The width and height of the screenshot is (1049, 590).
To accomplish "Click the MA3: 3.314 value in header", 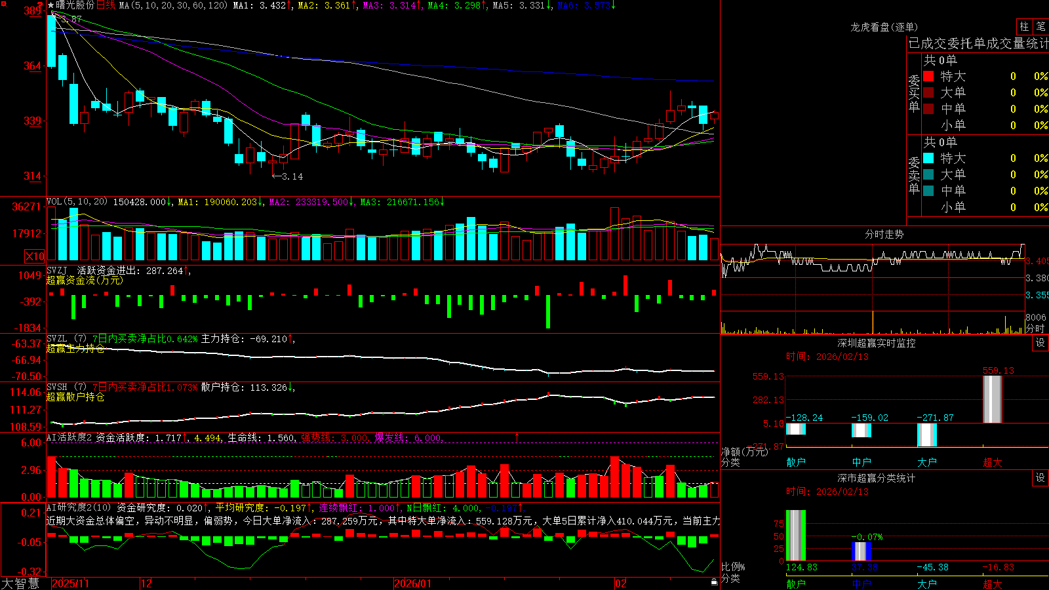I will tap(392, 5).
